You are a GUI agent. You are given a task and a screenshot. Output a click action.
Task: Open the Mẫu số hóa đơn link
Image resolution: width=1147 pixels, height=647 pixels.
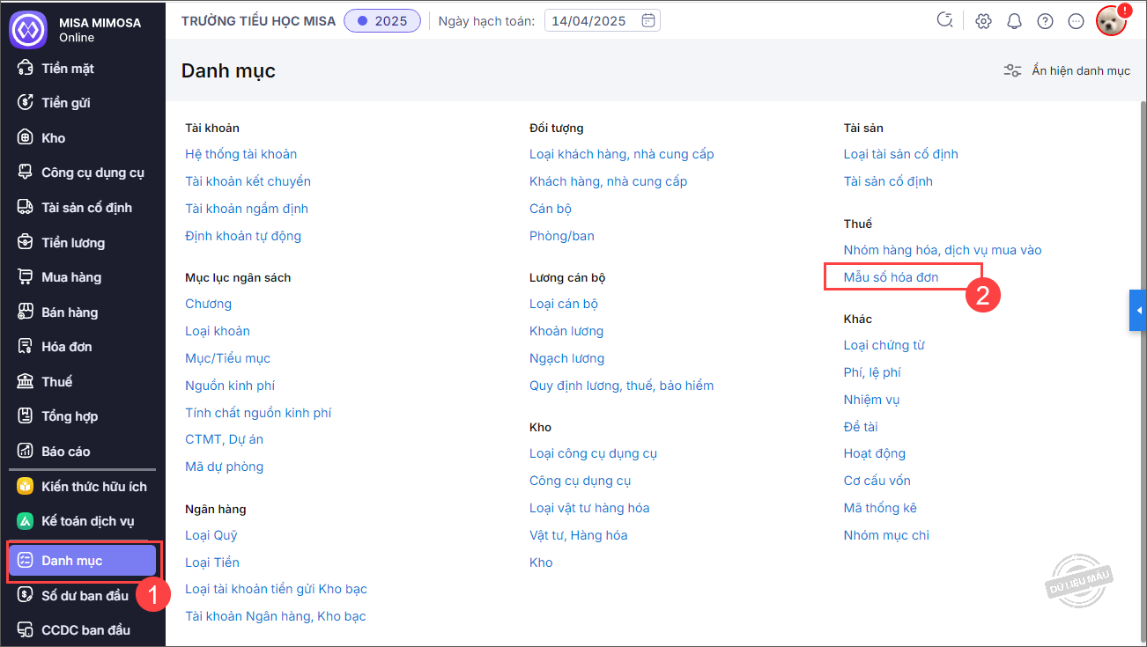[891, 277]
